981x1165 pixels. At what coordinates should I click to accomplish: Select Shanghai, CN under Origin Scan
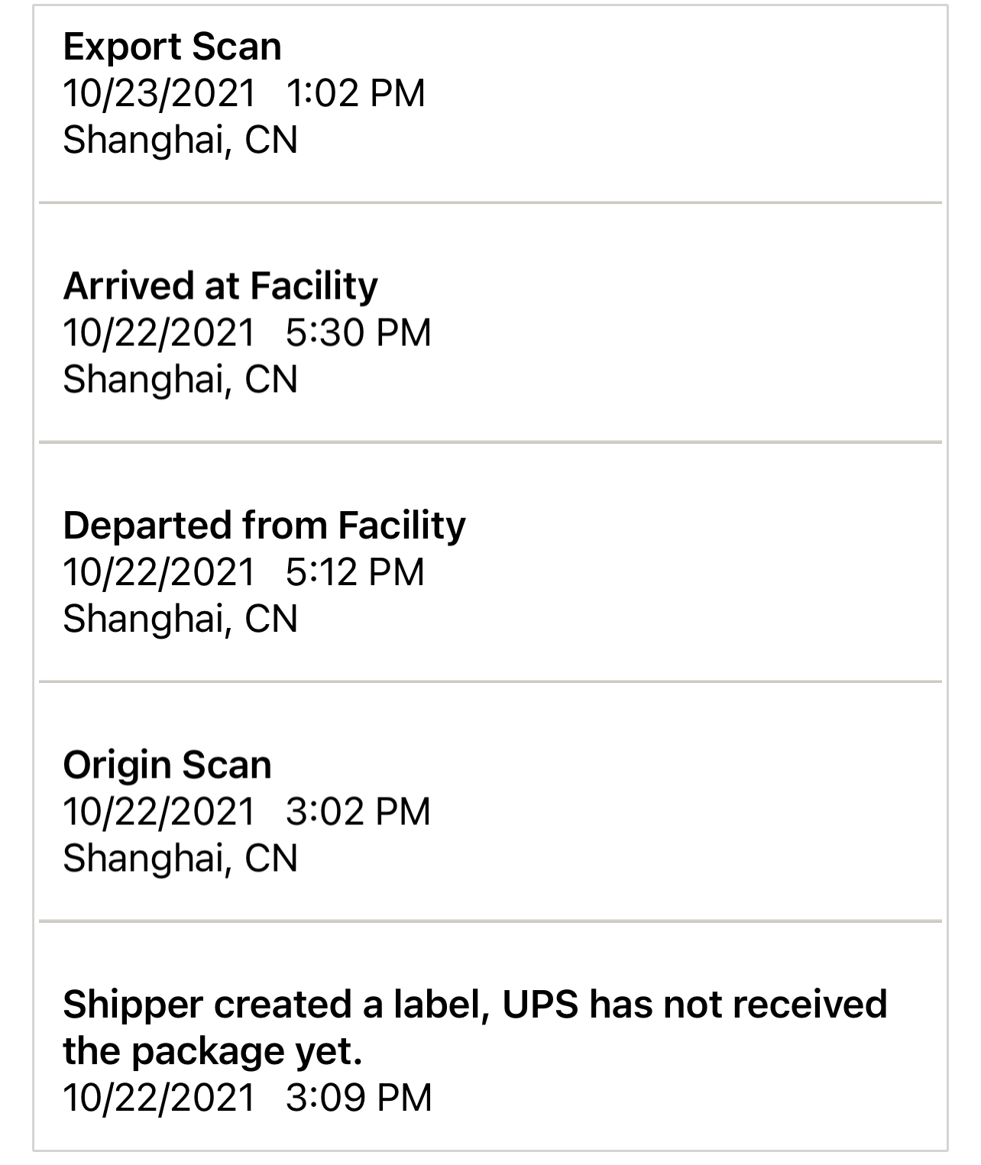(x=180, y=859)
